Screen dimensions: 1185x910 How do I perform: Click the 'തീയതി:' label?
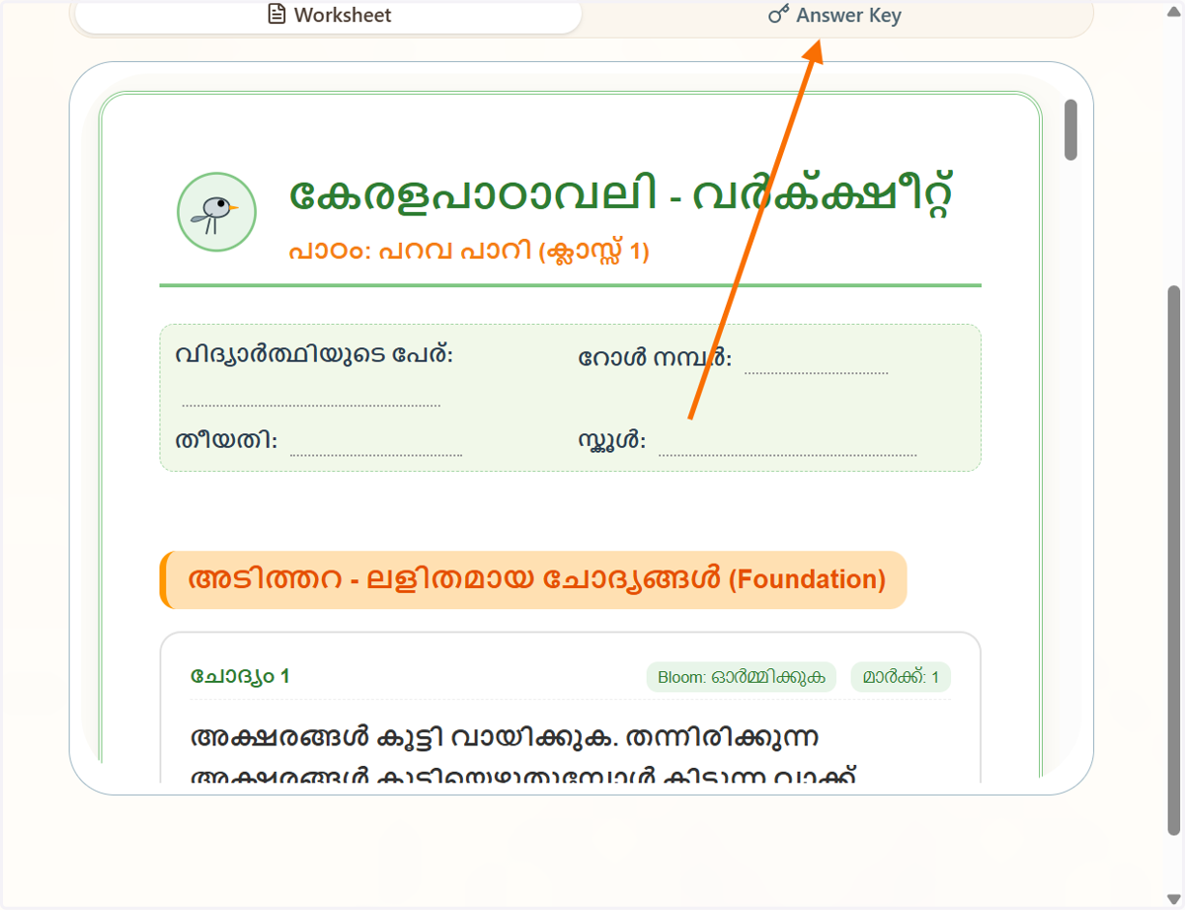pyautogui.click(x=226, y=440)
